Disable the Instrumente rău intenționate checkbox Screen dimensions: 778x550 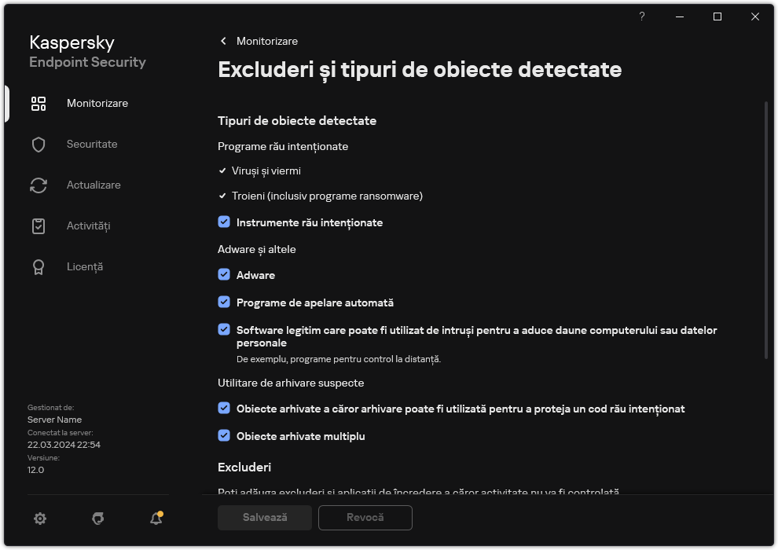pyautogui.click(x=224, y=222)
